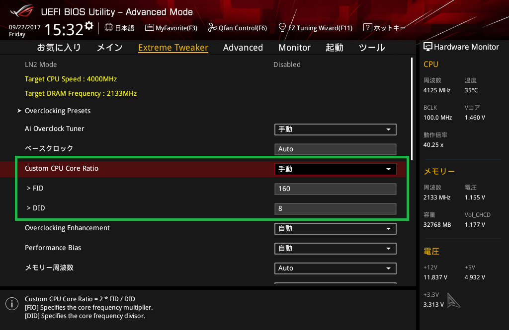Click Target DRAM Frequency : 2133MHz text
509x330 pixels.
pyautogui.click(x=81, y=93)
